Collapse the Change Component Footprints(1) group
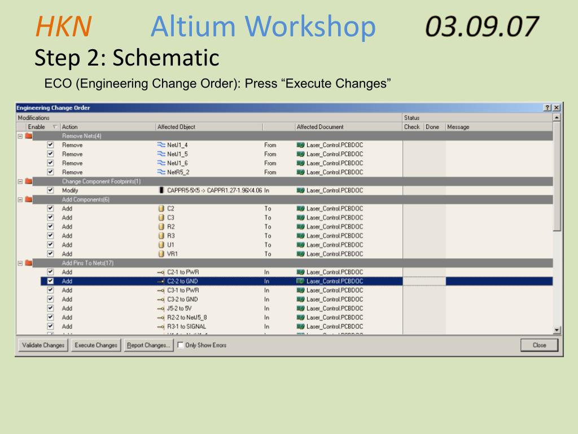 click(20, 181)
